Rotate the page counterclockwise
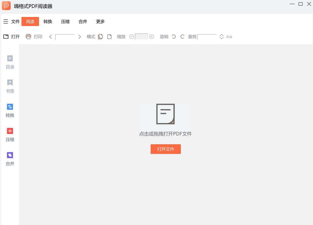313x225 pixels. pos(174,37)
